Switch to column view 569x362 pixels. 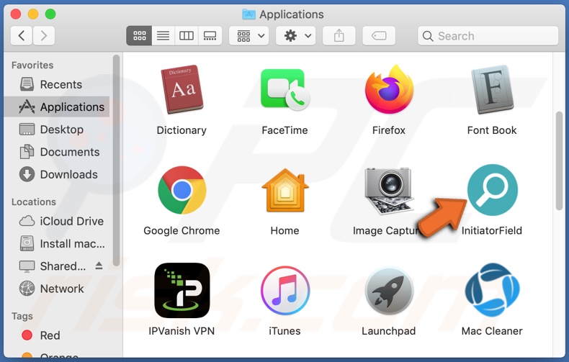pyautogui.click(x=187, y=35)
